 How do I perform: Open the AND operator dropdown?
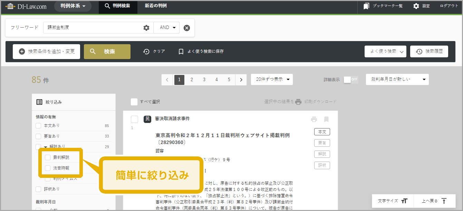click(x=167, y=28)
